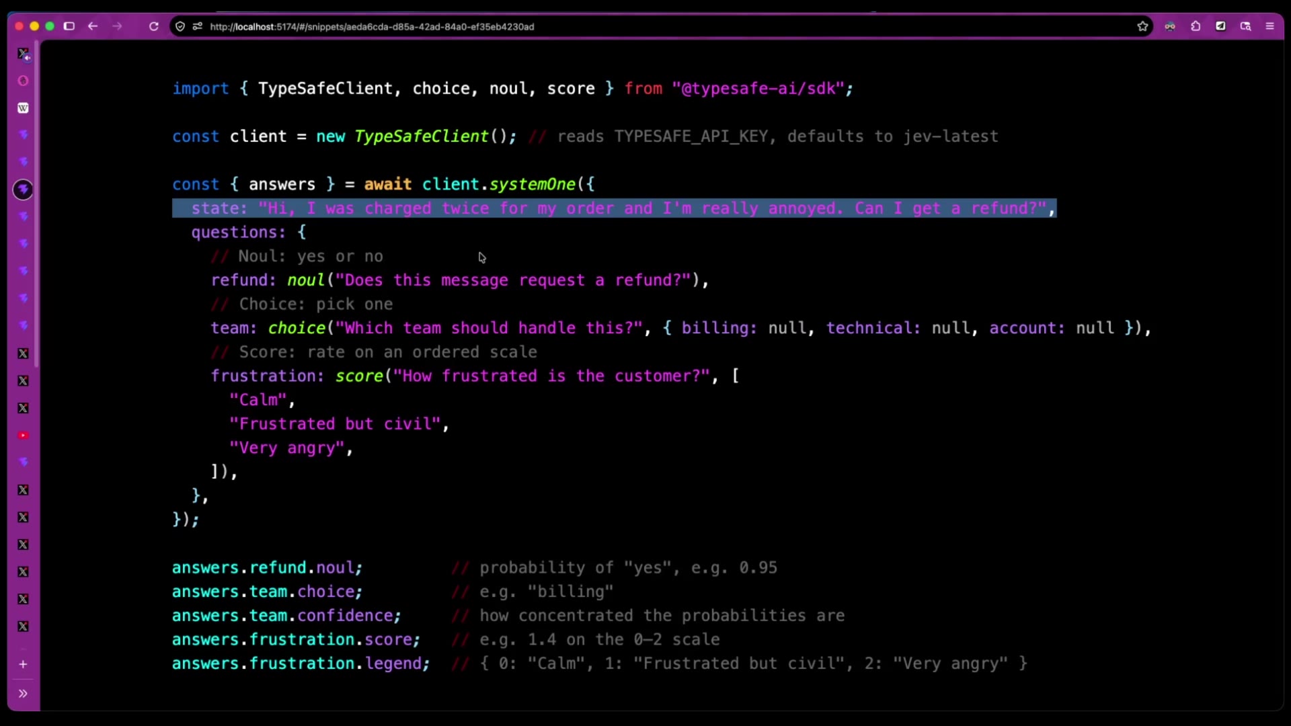This screenshot has width=1291, height=726.
Task: Open the extensions puzzle piece menu
Action: (x=1196, y=26)
